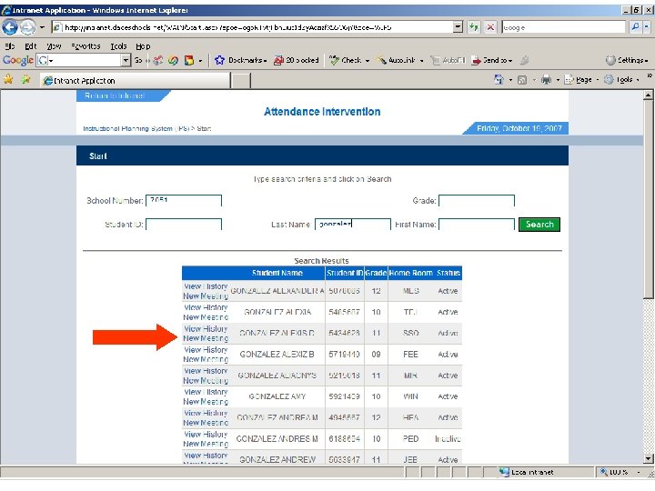Click in the Last Name field
This screenshot has height=491, width=655.
click(353, 225)
